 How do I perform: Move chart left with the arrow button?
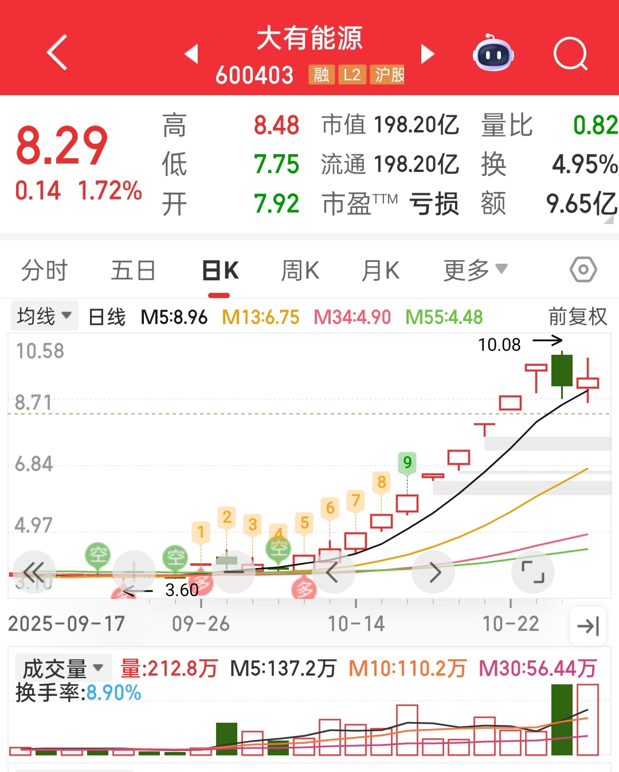click(x=334, y=571)
